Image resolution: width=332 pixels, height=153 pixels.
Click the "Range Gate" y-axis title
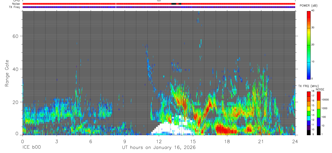coord(7,73)
